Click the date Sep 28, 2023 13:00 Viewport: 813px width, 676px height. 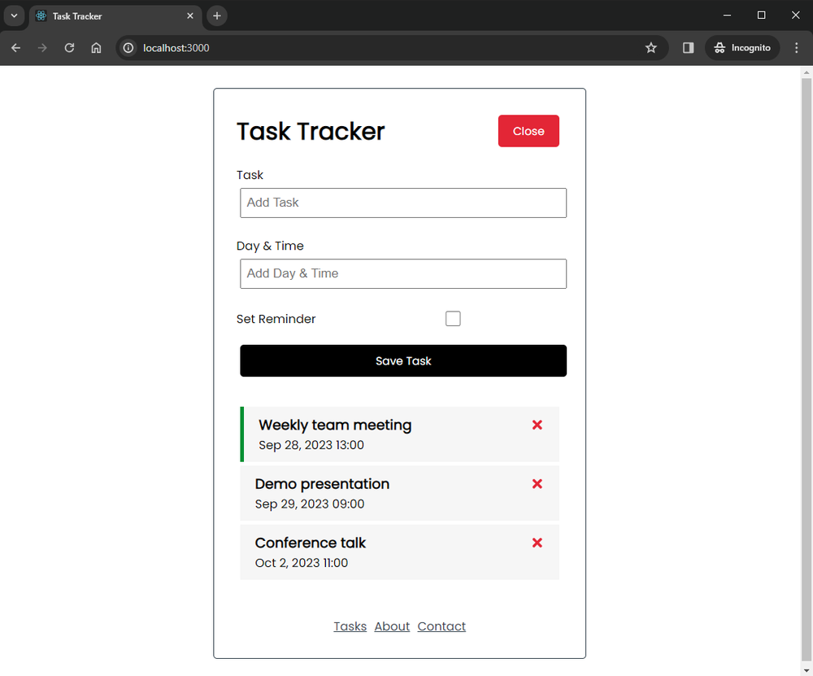pyautogui.click(x=311, y=445)
